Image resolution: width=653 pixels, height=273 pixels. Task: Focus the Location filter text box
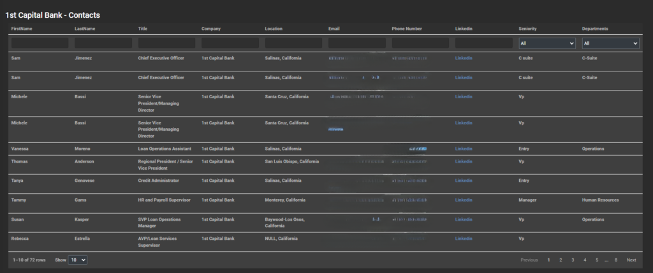coord(293,43)
